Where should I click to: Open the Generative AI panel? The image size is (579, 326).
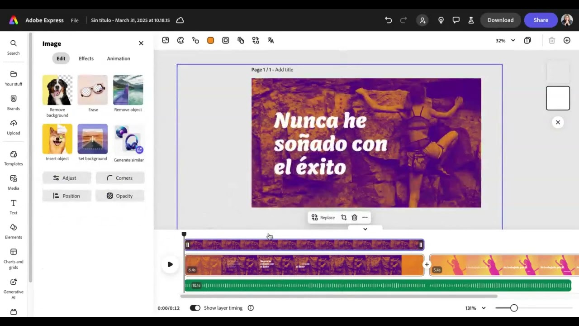tap(14, 288)
